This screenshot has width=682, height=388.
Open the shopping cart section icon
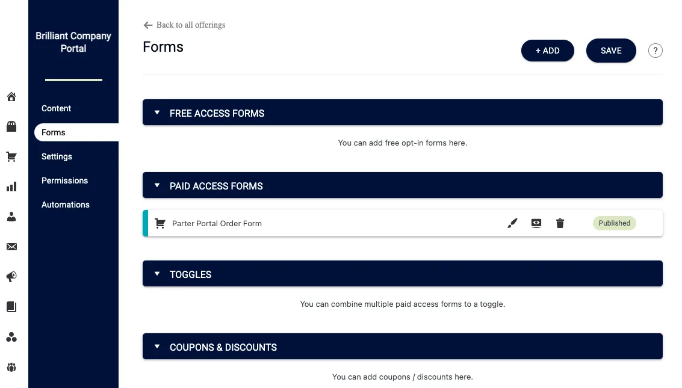[x=11, y=156]
